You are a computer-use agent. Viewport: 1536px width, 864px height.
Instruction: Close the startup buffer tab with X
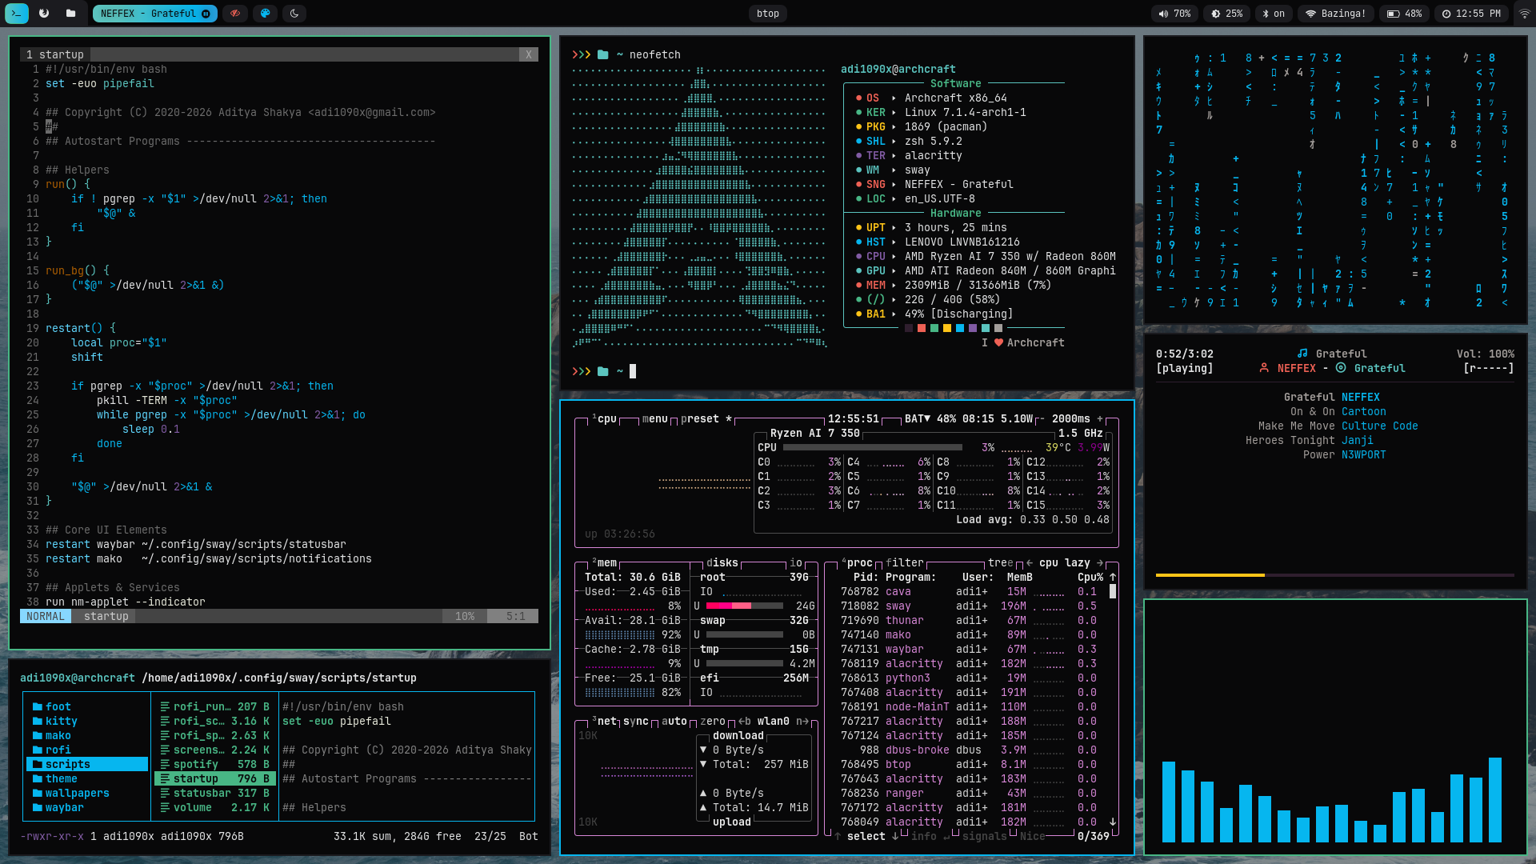pyautogui.click(x=529, y=54)
